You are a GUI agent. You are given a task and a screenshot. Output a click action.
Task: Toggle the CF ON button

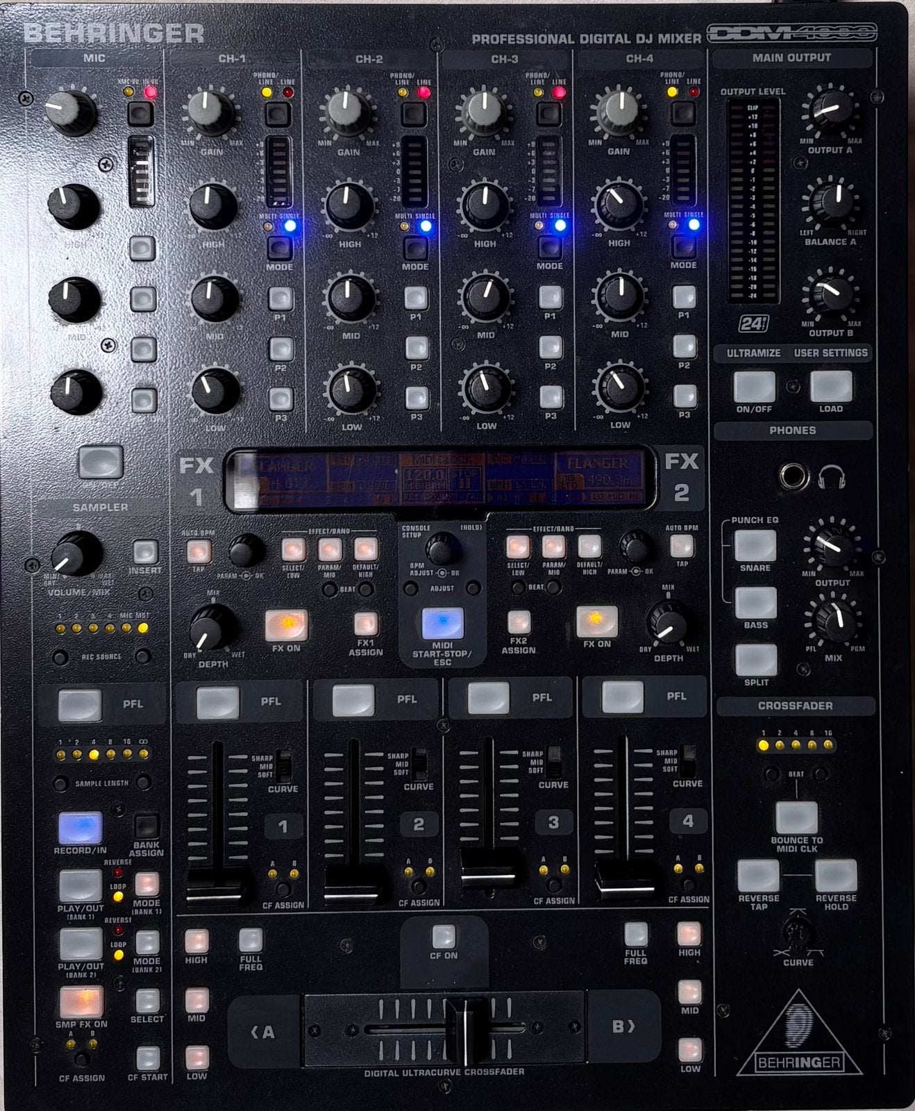(444, 937)
